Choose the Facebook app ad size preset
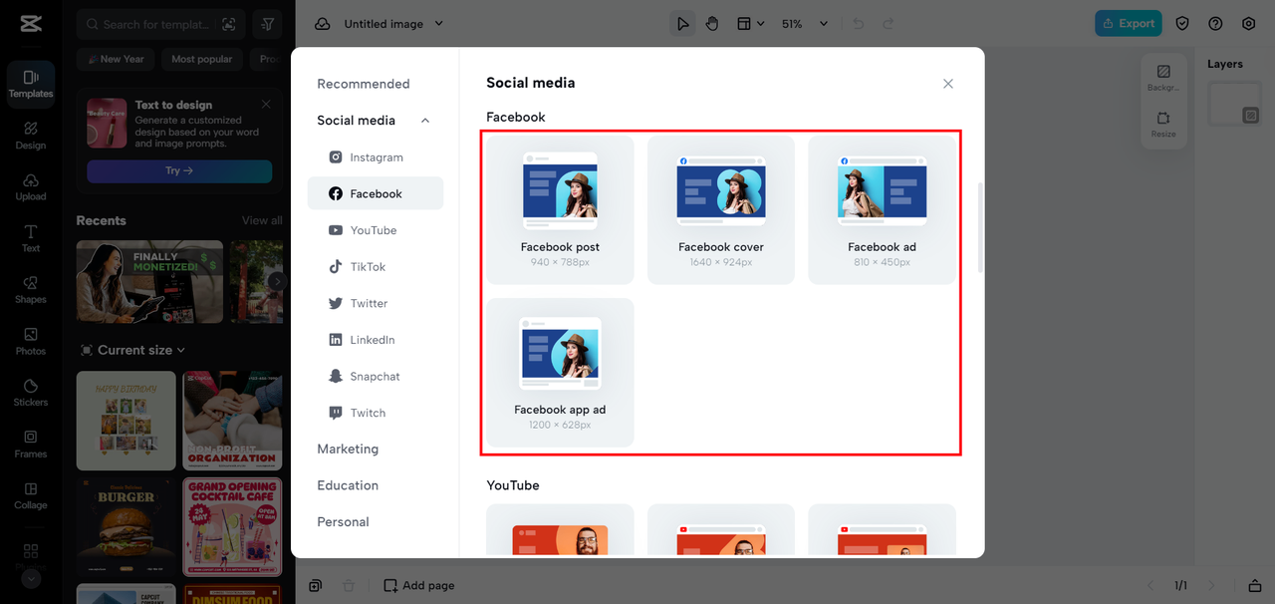Screen dimensions: 1275x604 560,372
